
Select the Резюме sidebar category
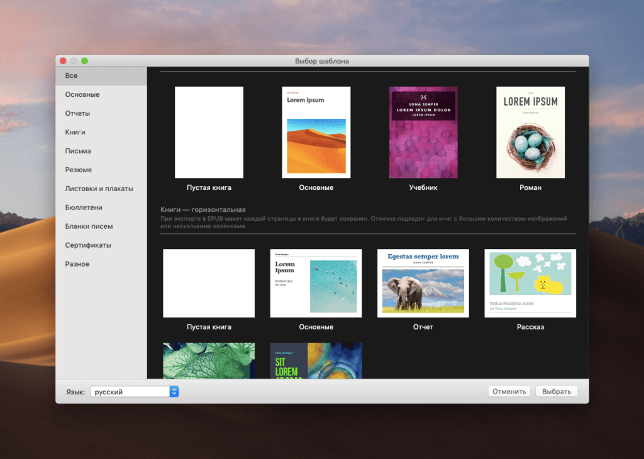78,170
